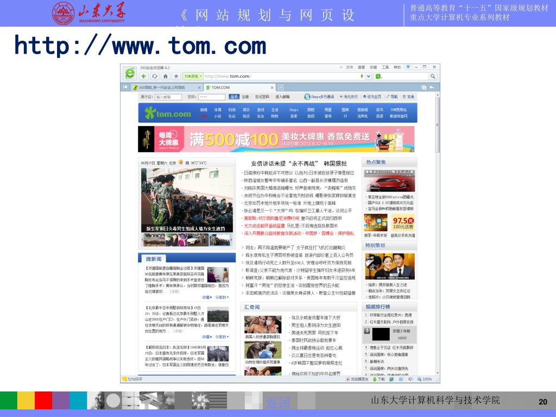Click the weather sun icon near 北京
The height and width of the screenshot is (417, 556).
tap(181, 162)
